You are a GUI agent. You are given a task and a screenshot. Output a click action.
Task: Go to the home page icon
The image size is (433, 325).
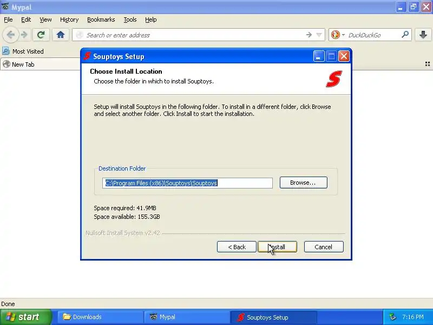coord(61,35)
